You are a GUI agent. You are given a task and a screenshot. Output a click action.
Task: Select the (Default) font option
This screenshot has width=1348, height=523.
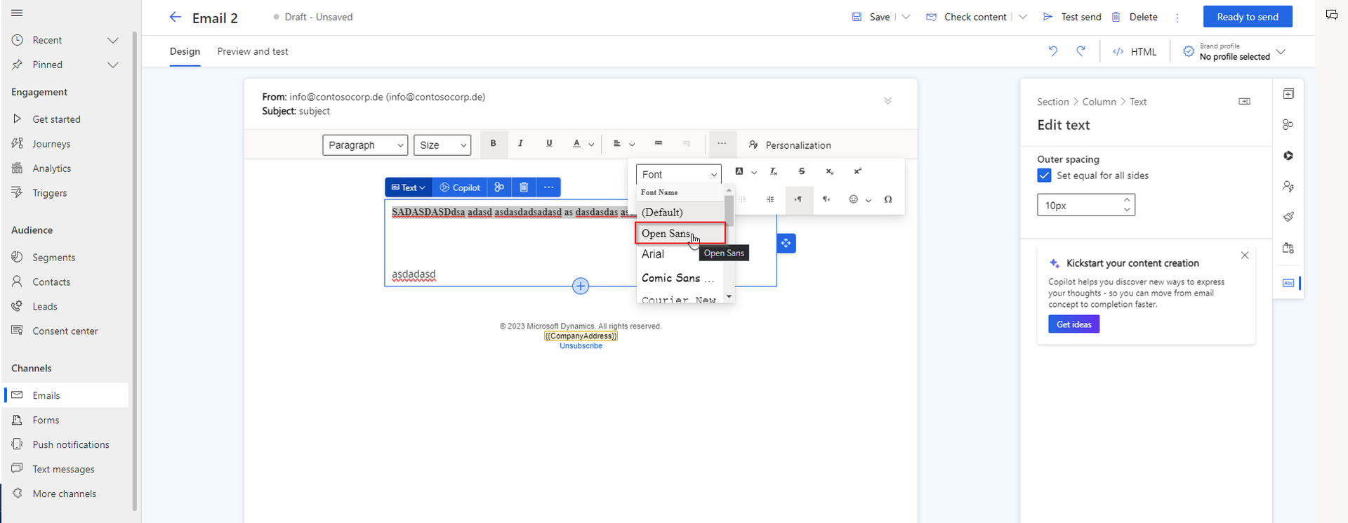680,212
